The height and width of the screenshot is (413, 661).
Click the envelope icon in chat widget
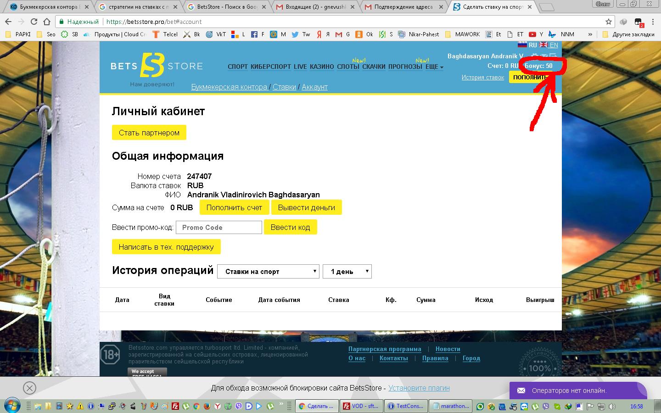coord(521,391)
